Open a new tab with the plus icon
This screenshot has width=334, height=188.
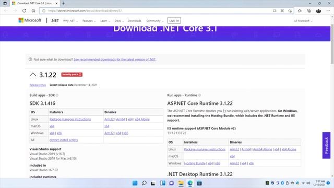coord(64,3)
